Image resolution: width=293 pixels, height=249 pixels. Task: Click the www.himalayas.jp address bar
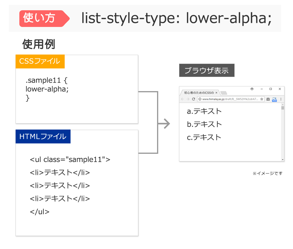pos(231,99)
